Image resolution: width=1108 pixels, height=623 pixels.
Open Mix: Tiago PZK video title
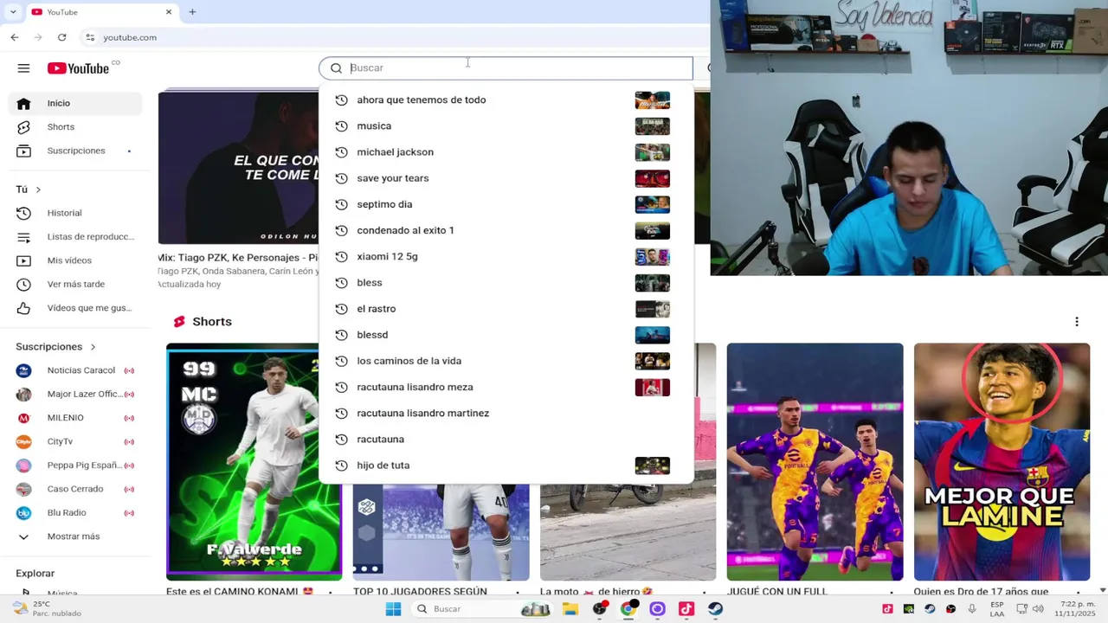(238, 258)
